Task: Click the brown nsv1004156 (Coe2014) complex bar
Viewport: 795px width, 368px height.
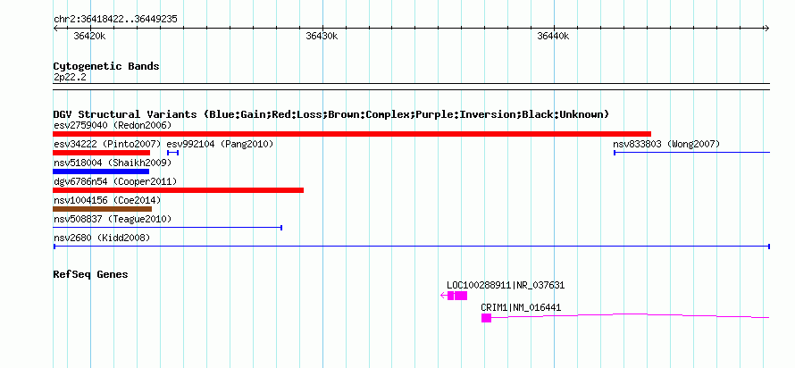Action: click(102, 209)
